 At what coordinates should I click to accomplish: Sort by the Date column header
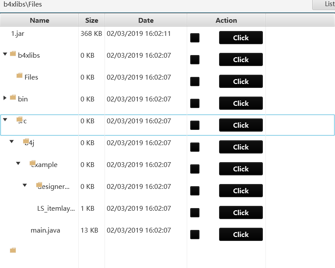(x=146, y=20)
